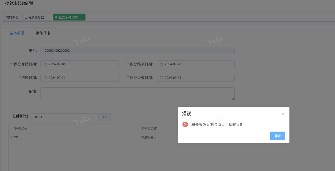Click the 卡种类代码 column header
Image resolution: width=335 pixels, height=171 pixels.
point(73,128)
